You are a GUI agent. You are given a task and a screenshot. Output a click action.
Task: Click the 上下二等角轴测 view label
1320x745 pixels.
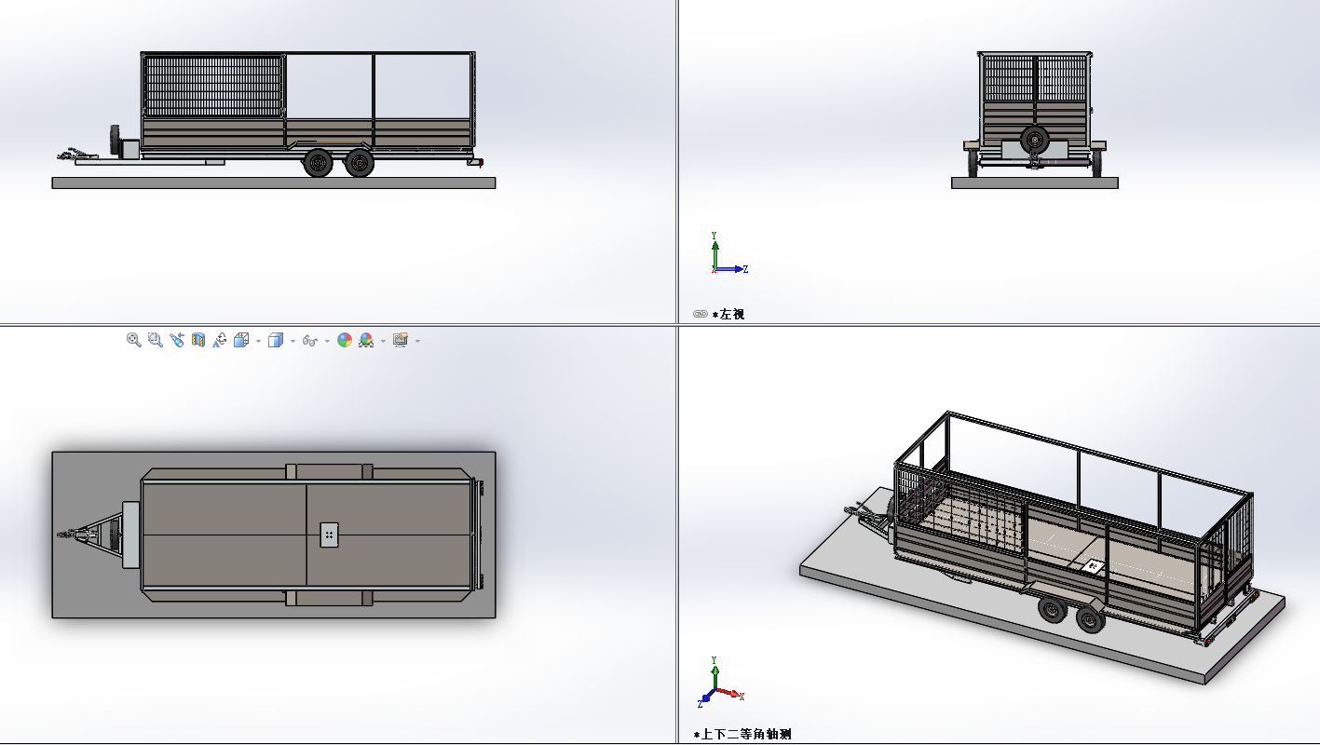pyautogui.click(x=745, y=735)
